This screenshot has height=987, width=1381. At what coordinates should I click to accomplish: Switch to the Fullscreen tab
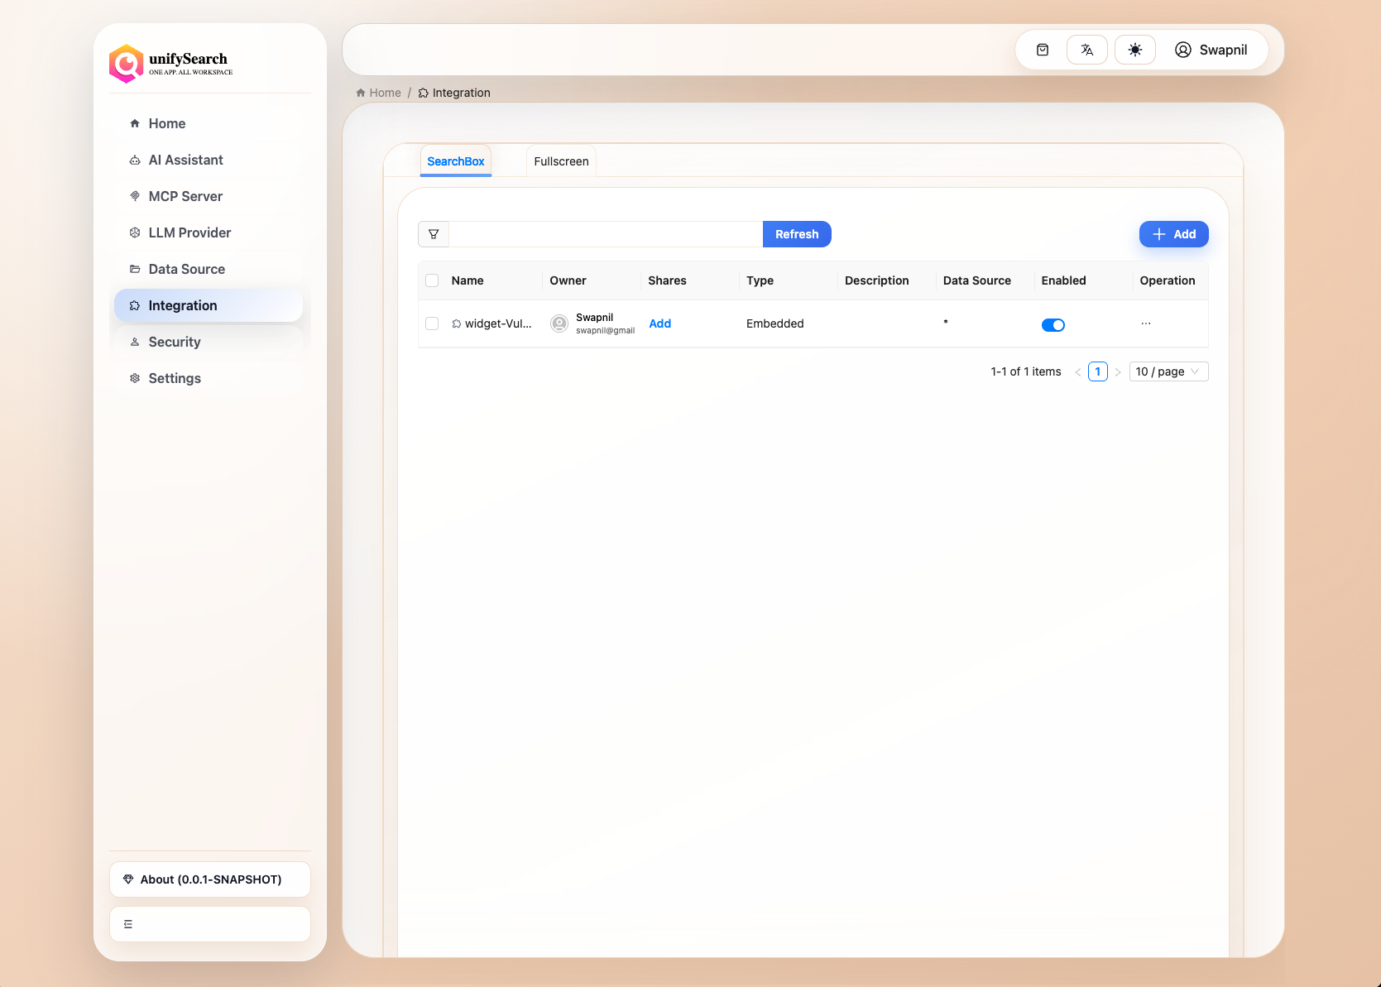pos(561,161)
